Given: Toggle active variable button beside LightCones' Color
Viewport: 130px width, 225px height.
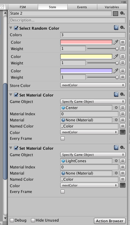Looking at the screenshot, I should click(x=123, y=185).
